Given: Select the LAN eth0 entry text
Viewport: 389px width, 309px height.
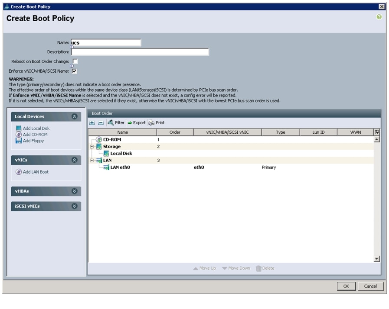Looking at the screenshot, I should [x=120, y=167].
